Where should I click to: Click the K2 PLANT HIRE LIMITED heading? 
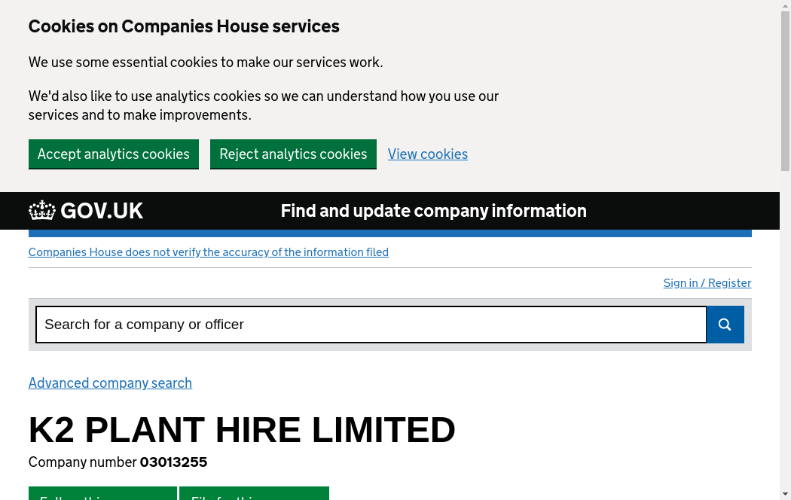(242, 430)
